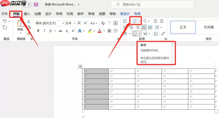Viewport: 219px width, 118px height.
Task: Apply superscript formatting
Action: pyautogui.click(x=73, y=31)
